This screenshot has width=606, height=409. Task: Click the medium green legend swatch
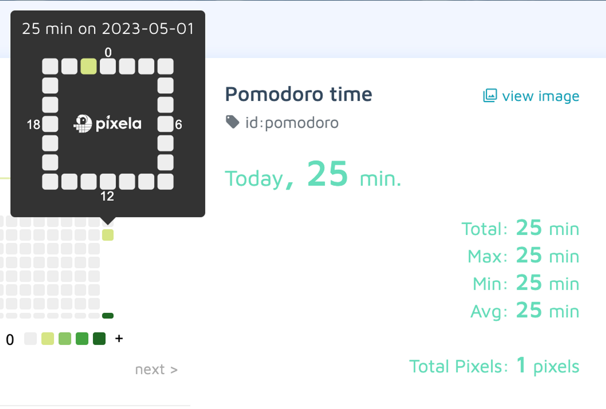point(82,338)
